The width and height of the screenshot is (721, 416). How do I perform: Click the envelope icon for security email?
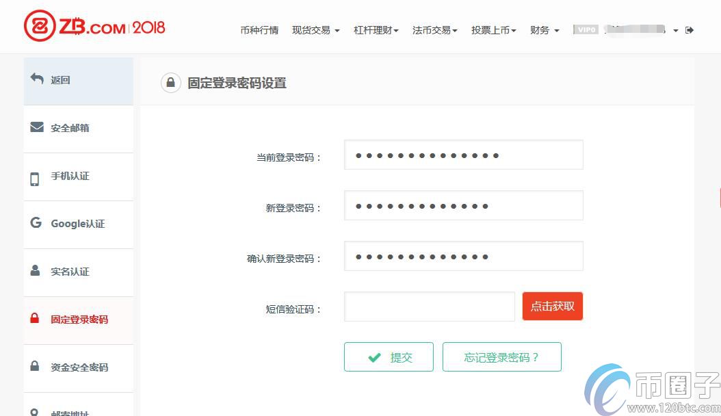pos(37,127)
